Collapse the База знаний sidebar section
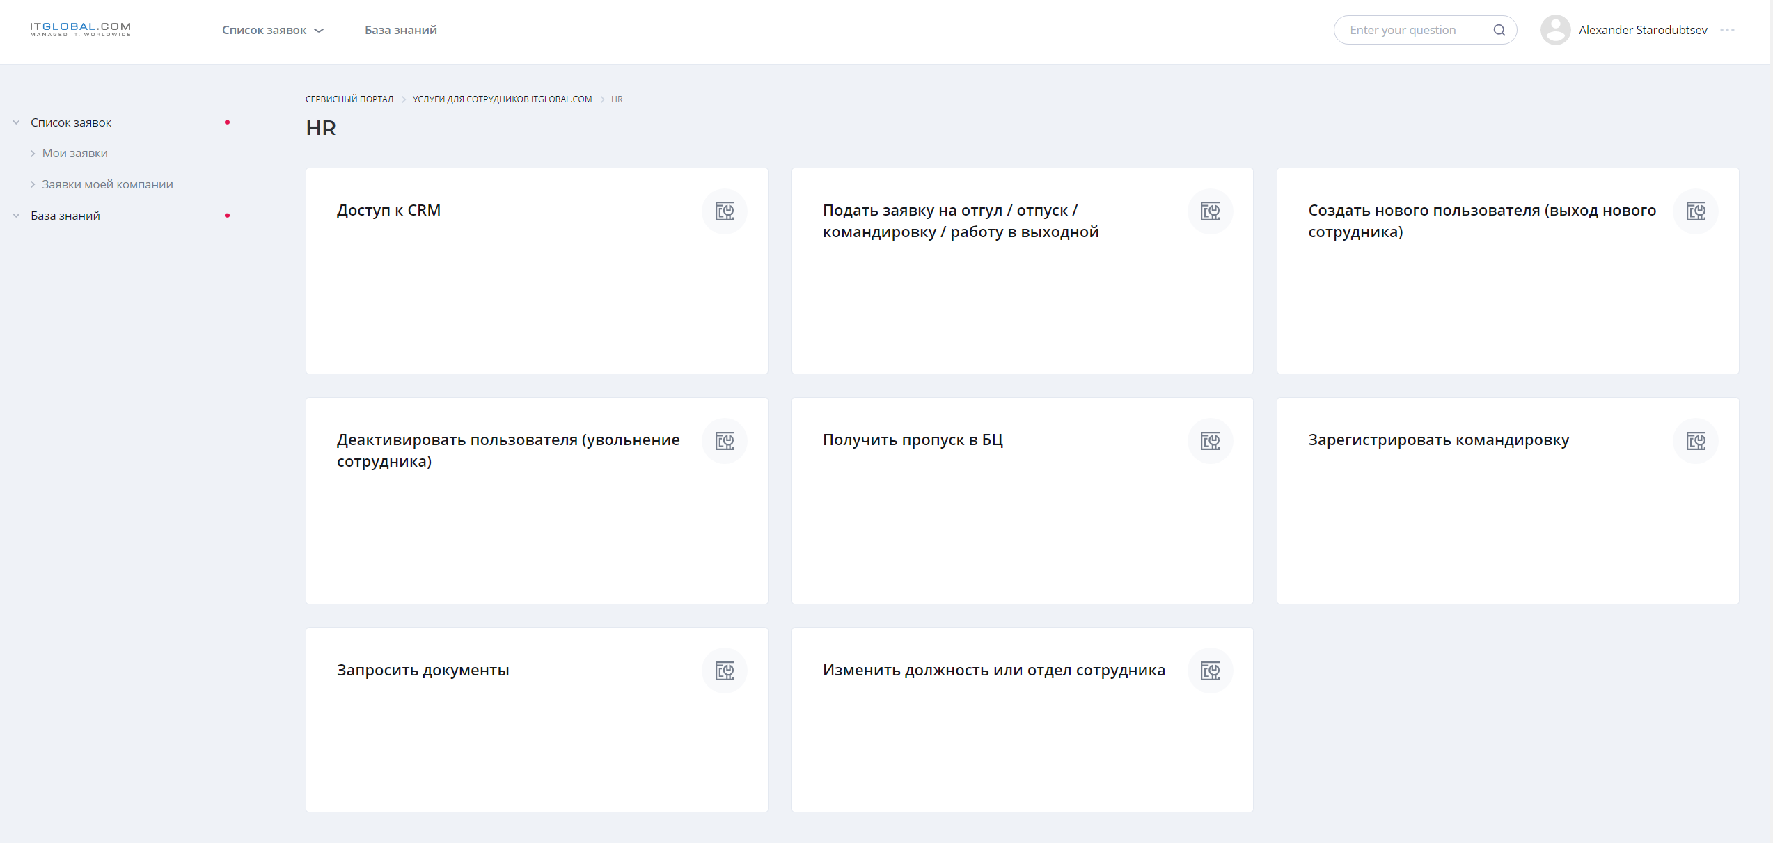The height and width of the screenshot is (843, 1773). pos(16,216)
